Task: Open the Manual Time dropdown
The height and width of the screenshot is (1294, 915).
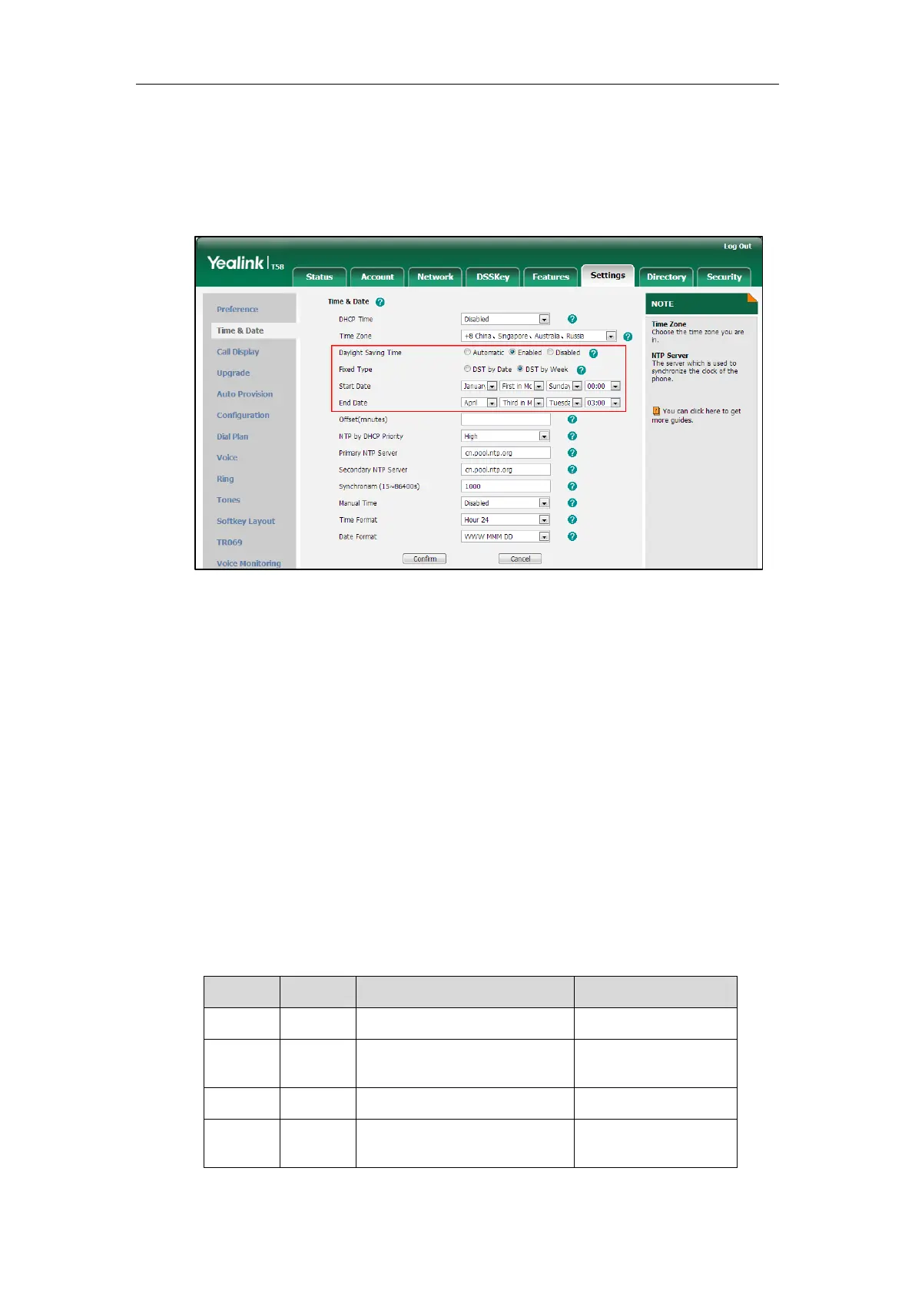Action: (x=506, y=503)
